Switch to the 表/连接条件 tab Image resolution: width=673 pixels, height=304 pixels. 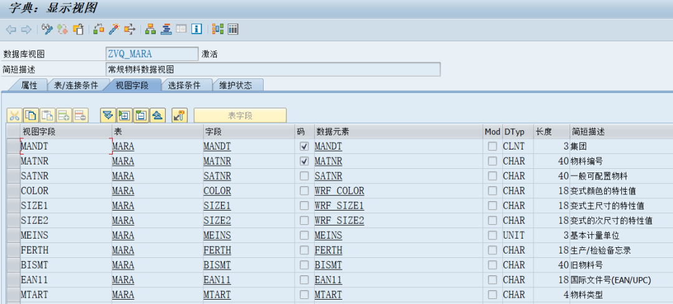click(x=76, y=85)
